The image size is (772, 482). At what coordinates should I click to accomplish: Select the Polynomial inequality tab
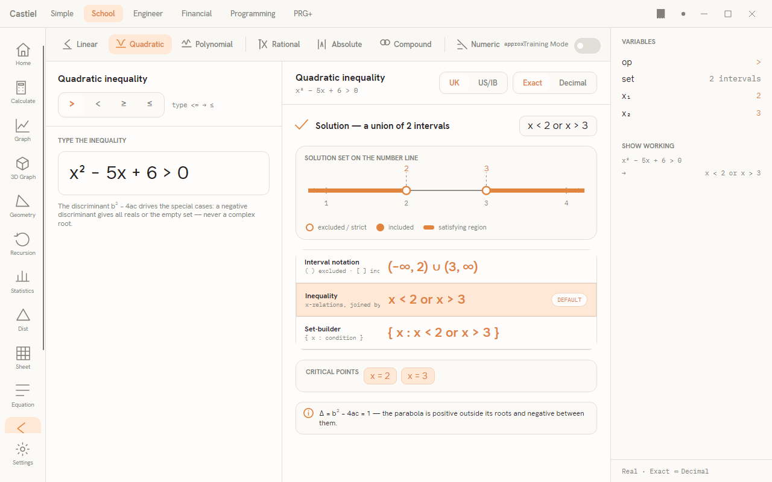[207, 44]
